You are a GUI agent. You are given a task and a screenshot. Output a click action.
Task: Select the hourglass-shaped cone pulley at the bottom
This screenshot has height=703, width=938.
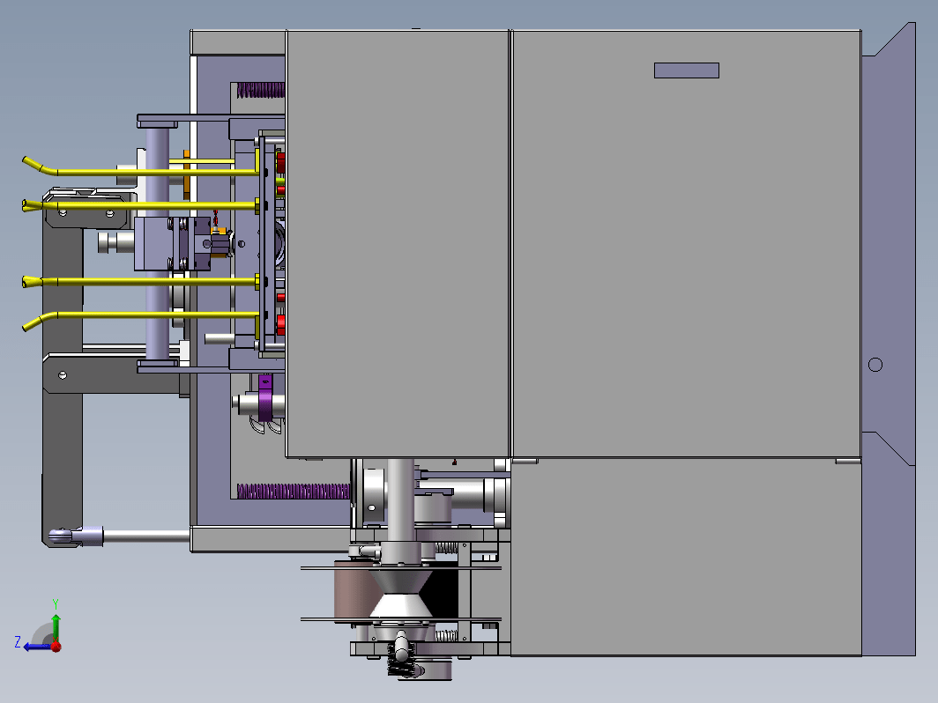coord(401,594)
